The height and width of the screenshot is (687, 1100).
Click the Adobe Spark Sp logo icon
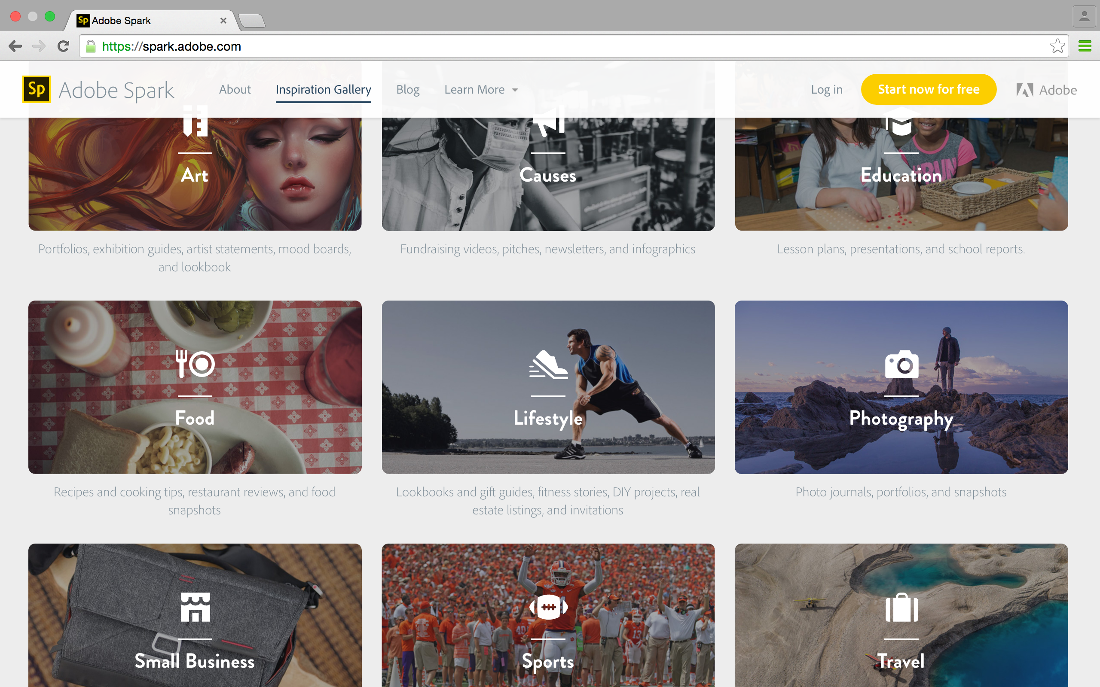37,89
